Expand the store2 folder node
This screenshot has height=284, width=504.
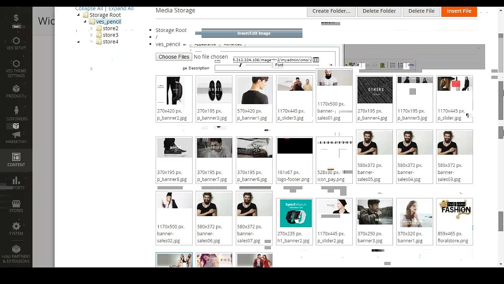point(92,28)
